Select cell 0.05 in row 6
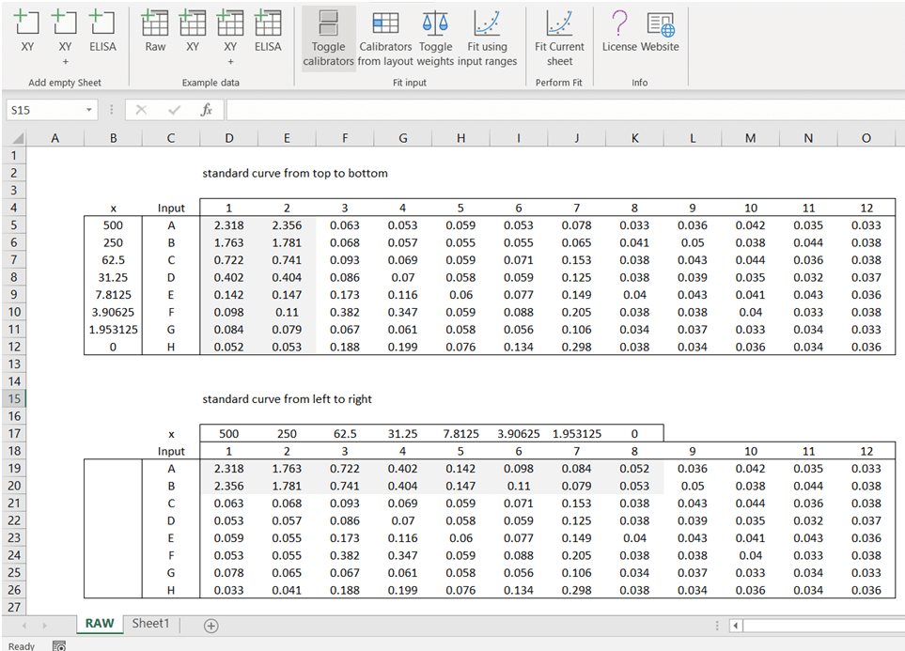Image resolution: width=905 pixels, height=651 pixels. [x=693, y=242]
